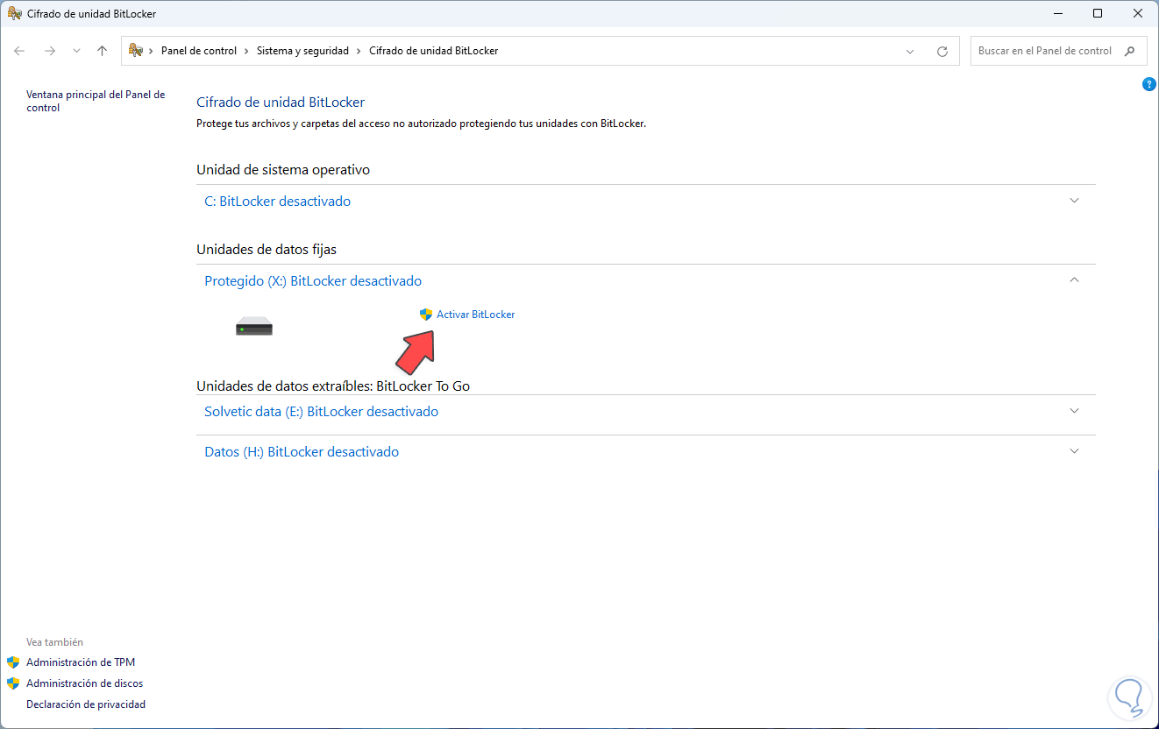
Task: Click the Protege tus archivos description text
Action: point(421,124)
